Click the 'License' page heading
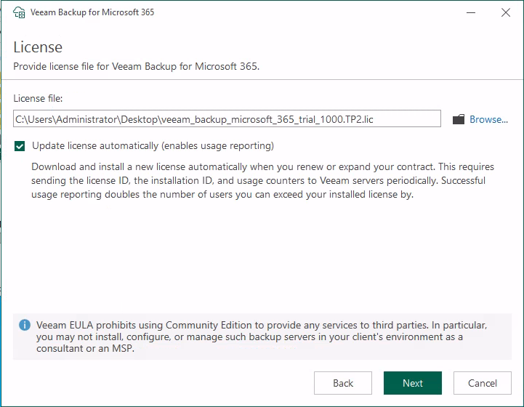The width and height of the screenshot is (524, 407). [38, 47]
